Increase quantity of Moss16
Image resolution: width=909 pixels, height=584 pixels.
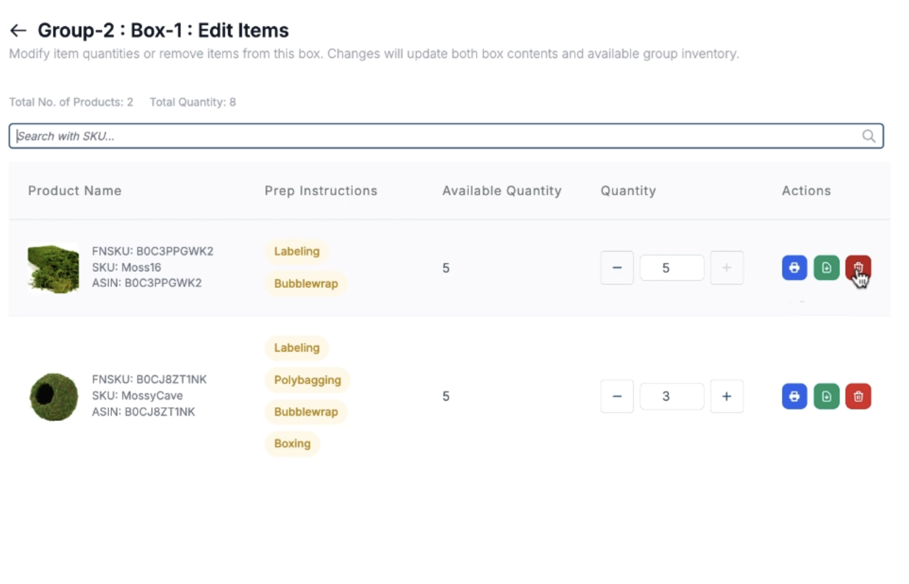pyautogui.click(x=726, y=268)
